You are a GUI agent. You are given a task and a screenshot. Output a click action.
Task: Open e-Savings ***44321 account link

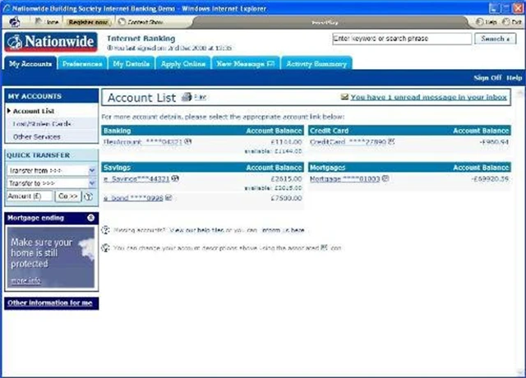tap(136, 179)
